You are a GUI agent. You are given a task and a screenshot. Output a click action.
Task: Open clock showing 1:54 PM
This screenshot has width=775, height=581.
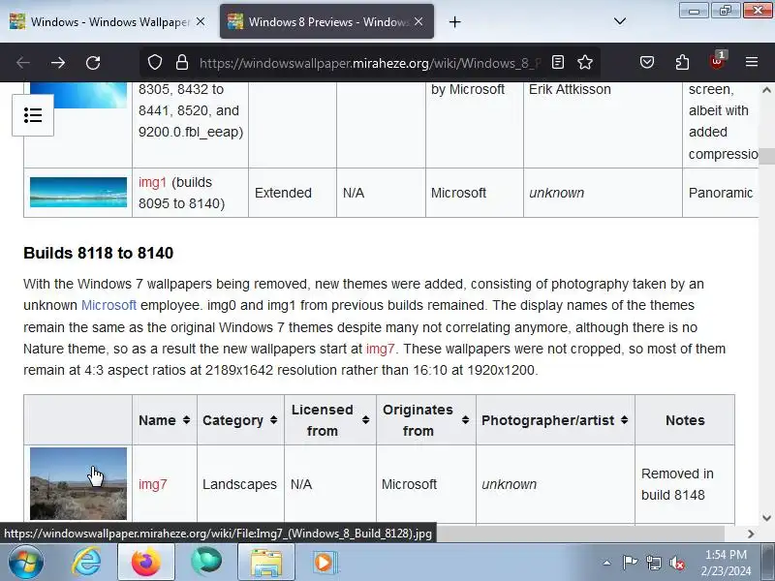click(x=726, y=563)
